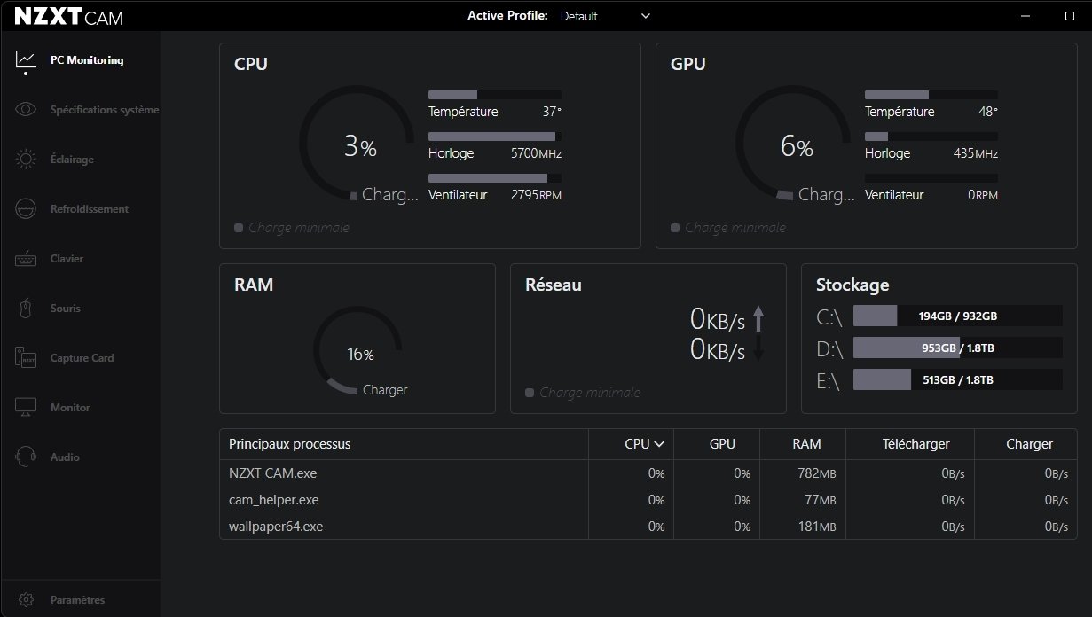1092x617 pixels.
Task: Toggle CPU Charge minimale checkbox
Action: (239, 228)
